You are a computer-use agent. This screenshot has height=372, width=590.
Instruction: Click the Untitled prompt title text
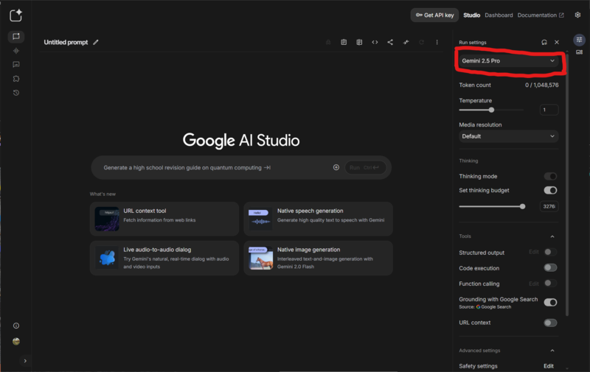[x=66, y=42]
